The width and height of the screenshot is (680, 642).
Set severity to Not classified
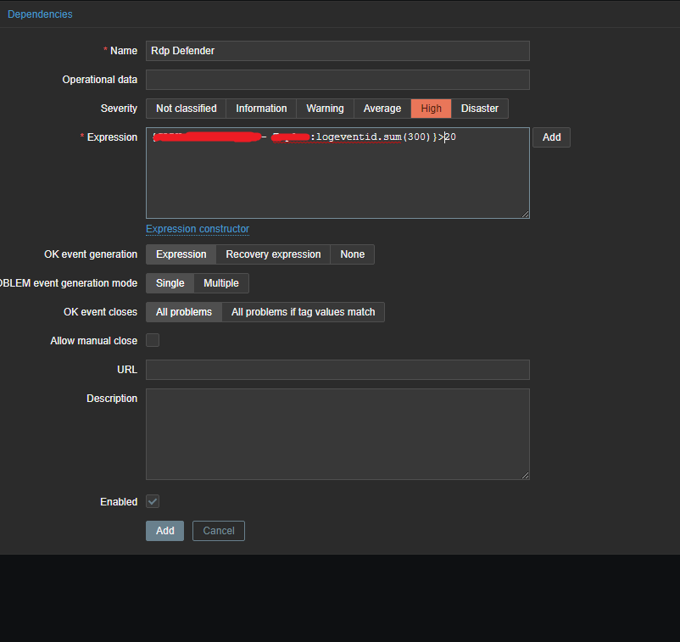pos(186,109)
